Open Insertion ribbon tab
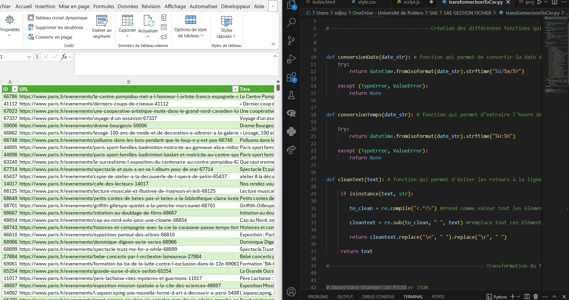The height and width of the screenshot is (300, 569). (x=45, y=6)
